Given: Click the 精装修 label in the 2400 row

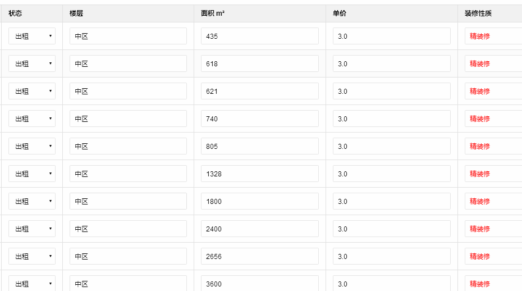Looking at the screenshot, I should [x=480, y=229].
